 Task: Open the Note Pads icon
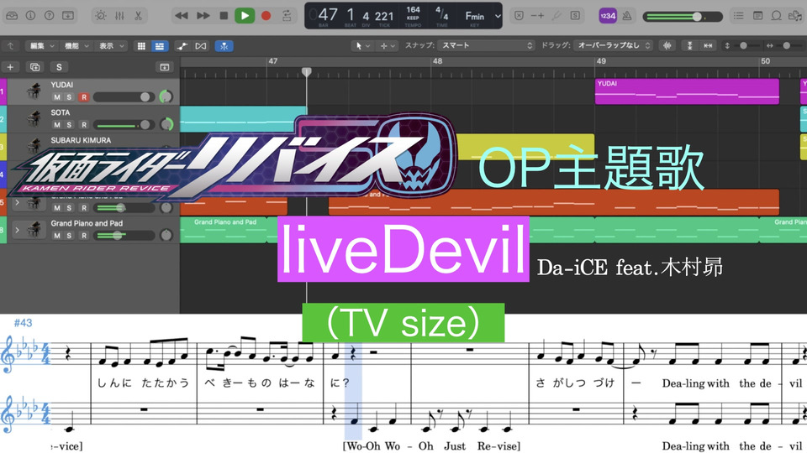click(x=757, y=15)
